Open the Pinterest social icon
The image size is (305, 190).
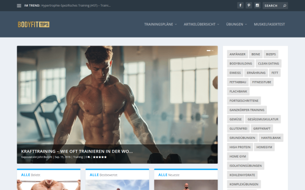(249, 6)
